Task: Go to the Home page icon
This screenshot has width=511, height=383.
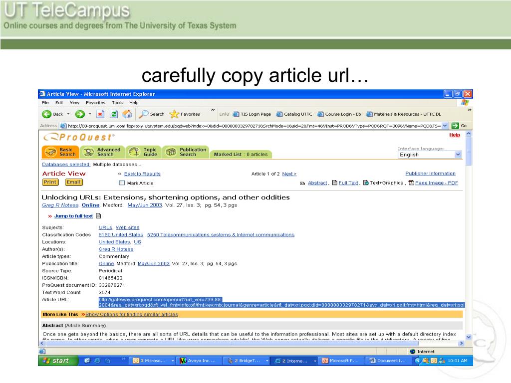Action: click(127, 114)
